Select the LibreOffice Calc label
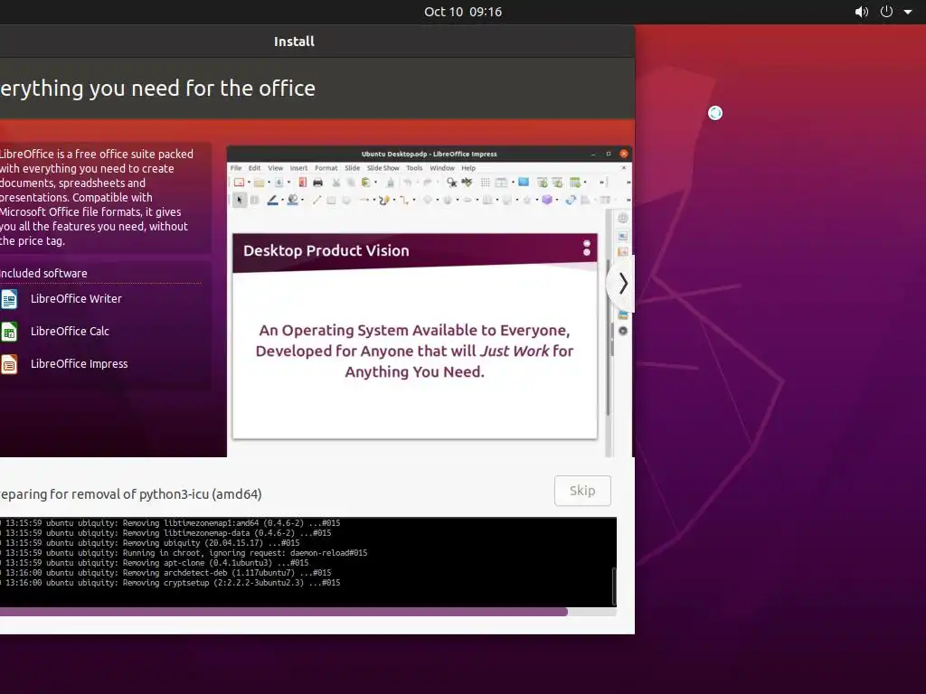 [70, 331]
